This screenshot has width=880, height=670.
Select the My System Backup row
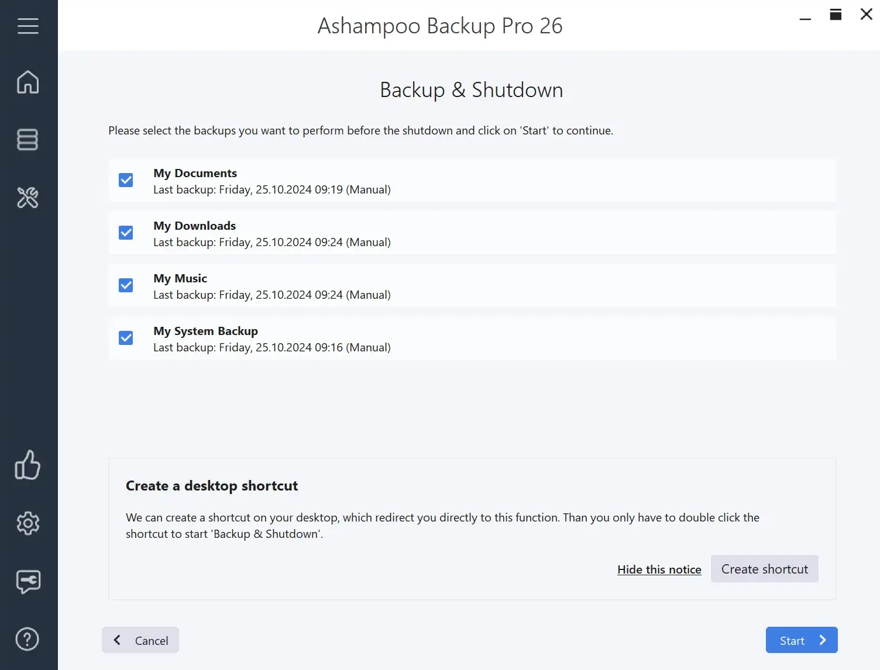point(472,338)
